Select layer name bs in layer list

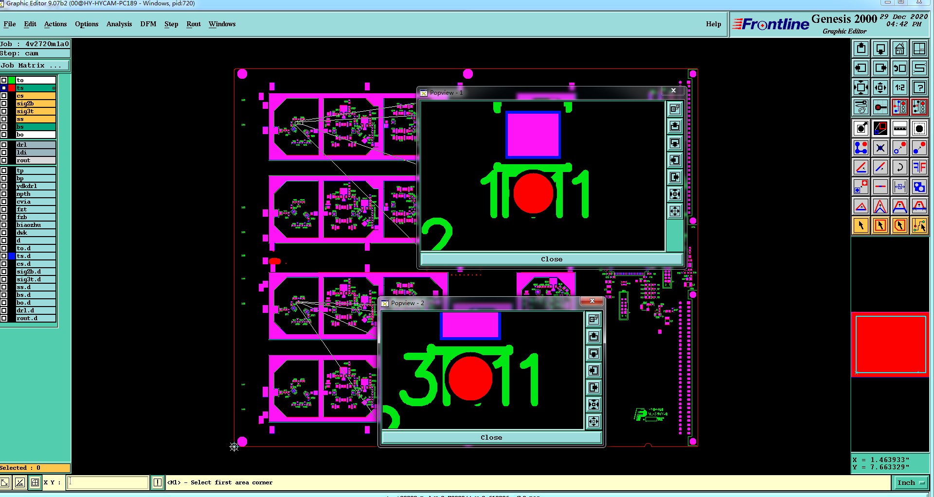(x=36, y=127)
